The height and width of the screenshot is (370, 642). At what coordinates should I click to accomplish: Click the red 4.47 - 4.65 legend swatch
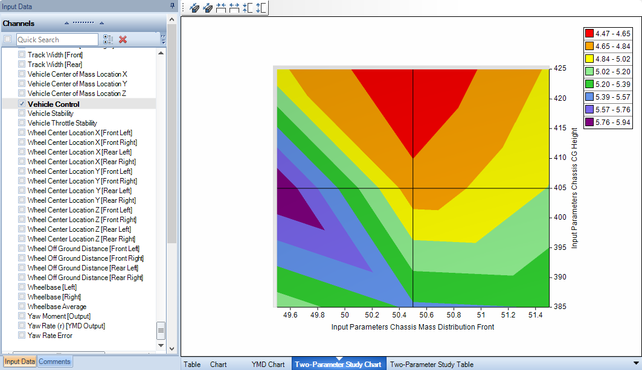click(589, 34)
